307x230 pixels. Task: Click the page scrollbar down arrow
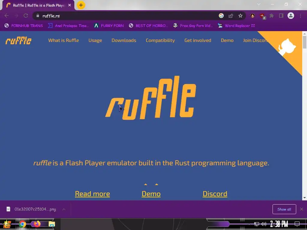tap(305, 198)
